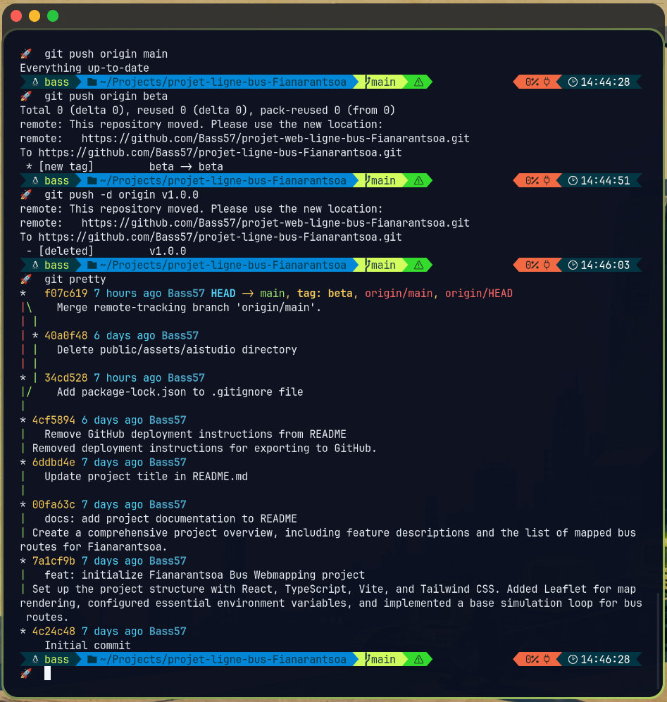Click commit hash 4c24c48
Screen dimensions: 667x702
54,632
